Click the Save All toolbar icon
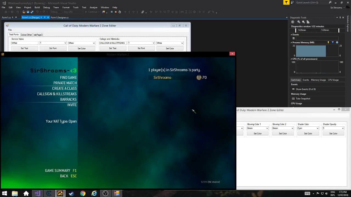The width and height of the screenshot is (351, 197). pos(32,12)
